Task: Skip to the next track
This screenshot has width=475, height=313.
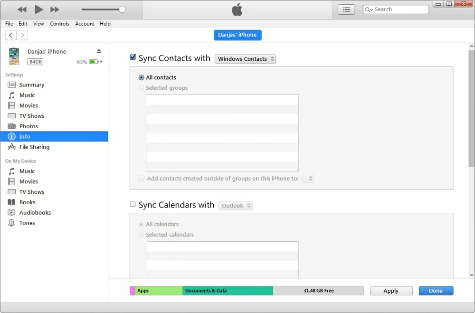Action: coord(55,9)
